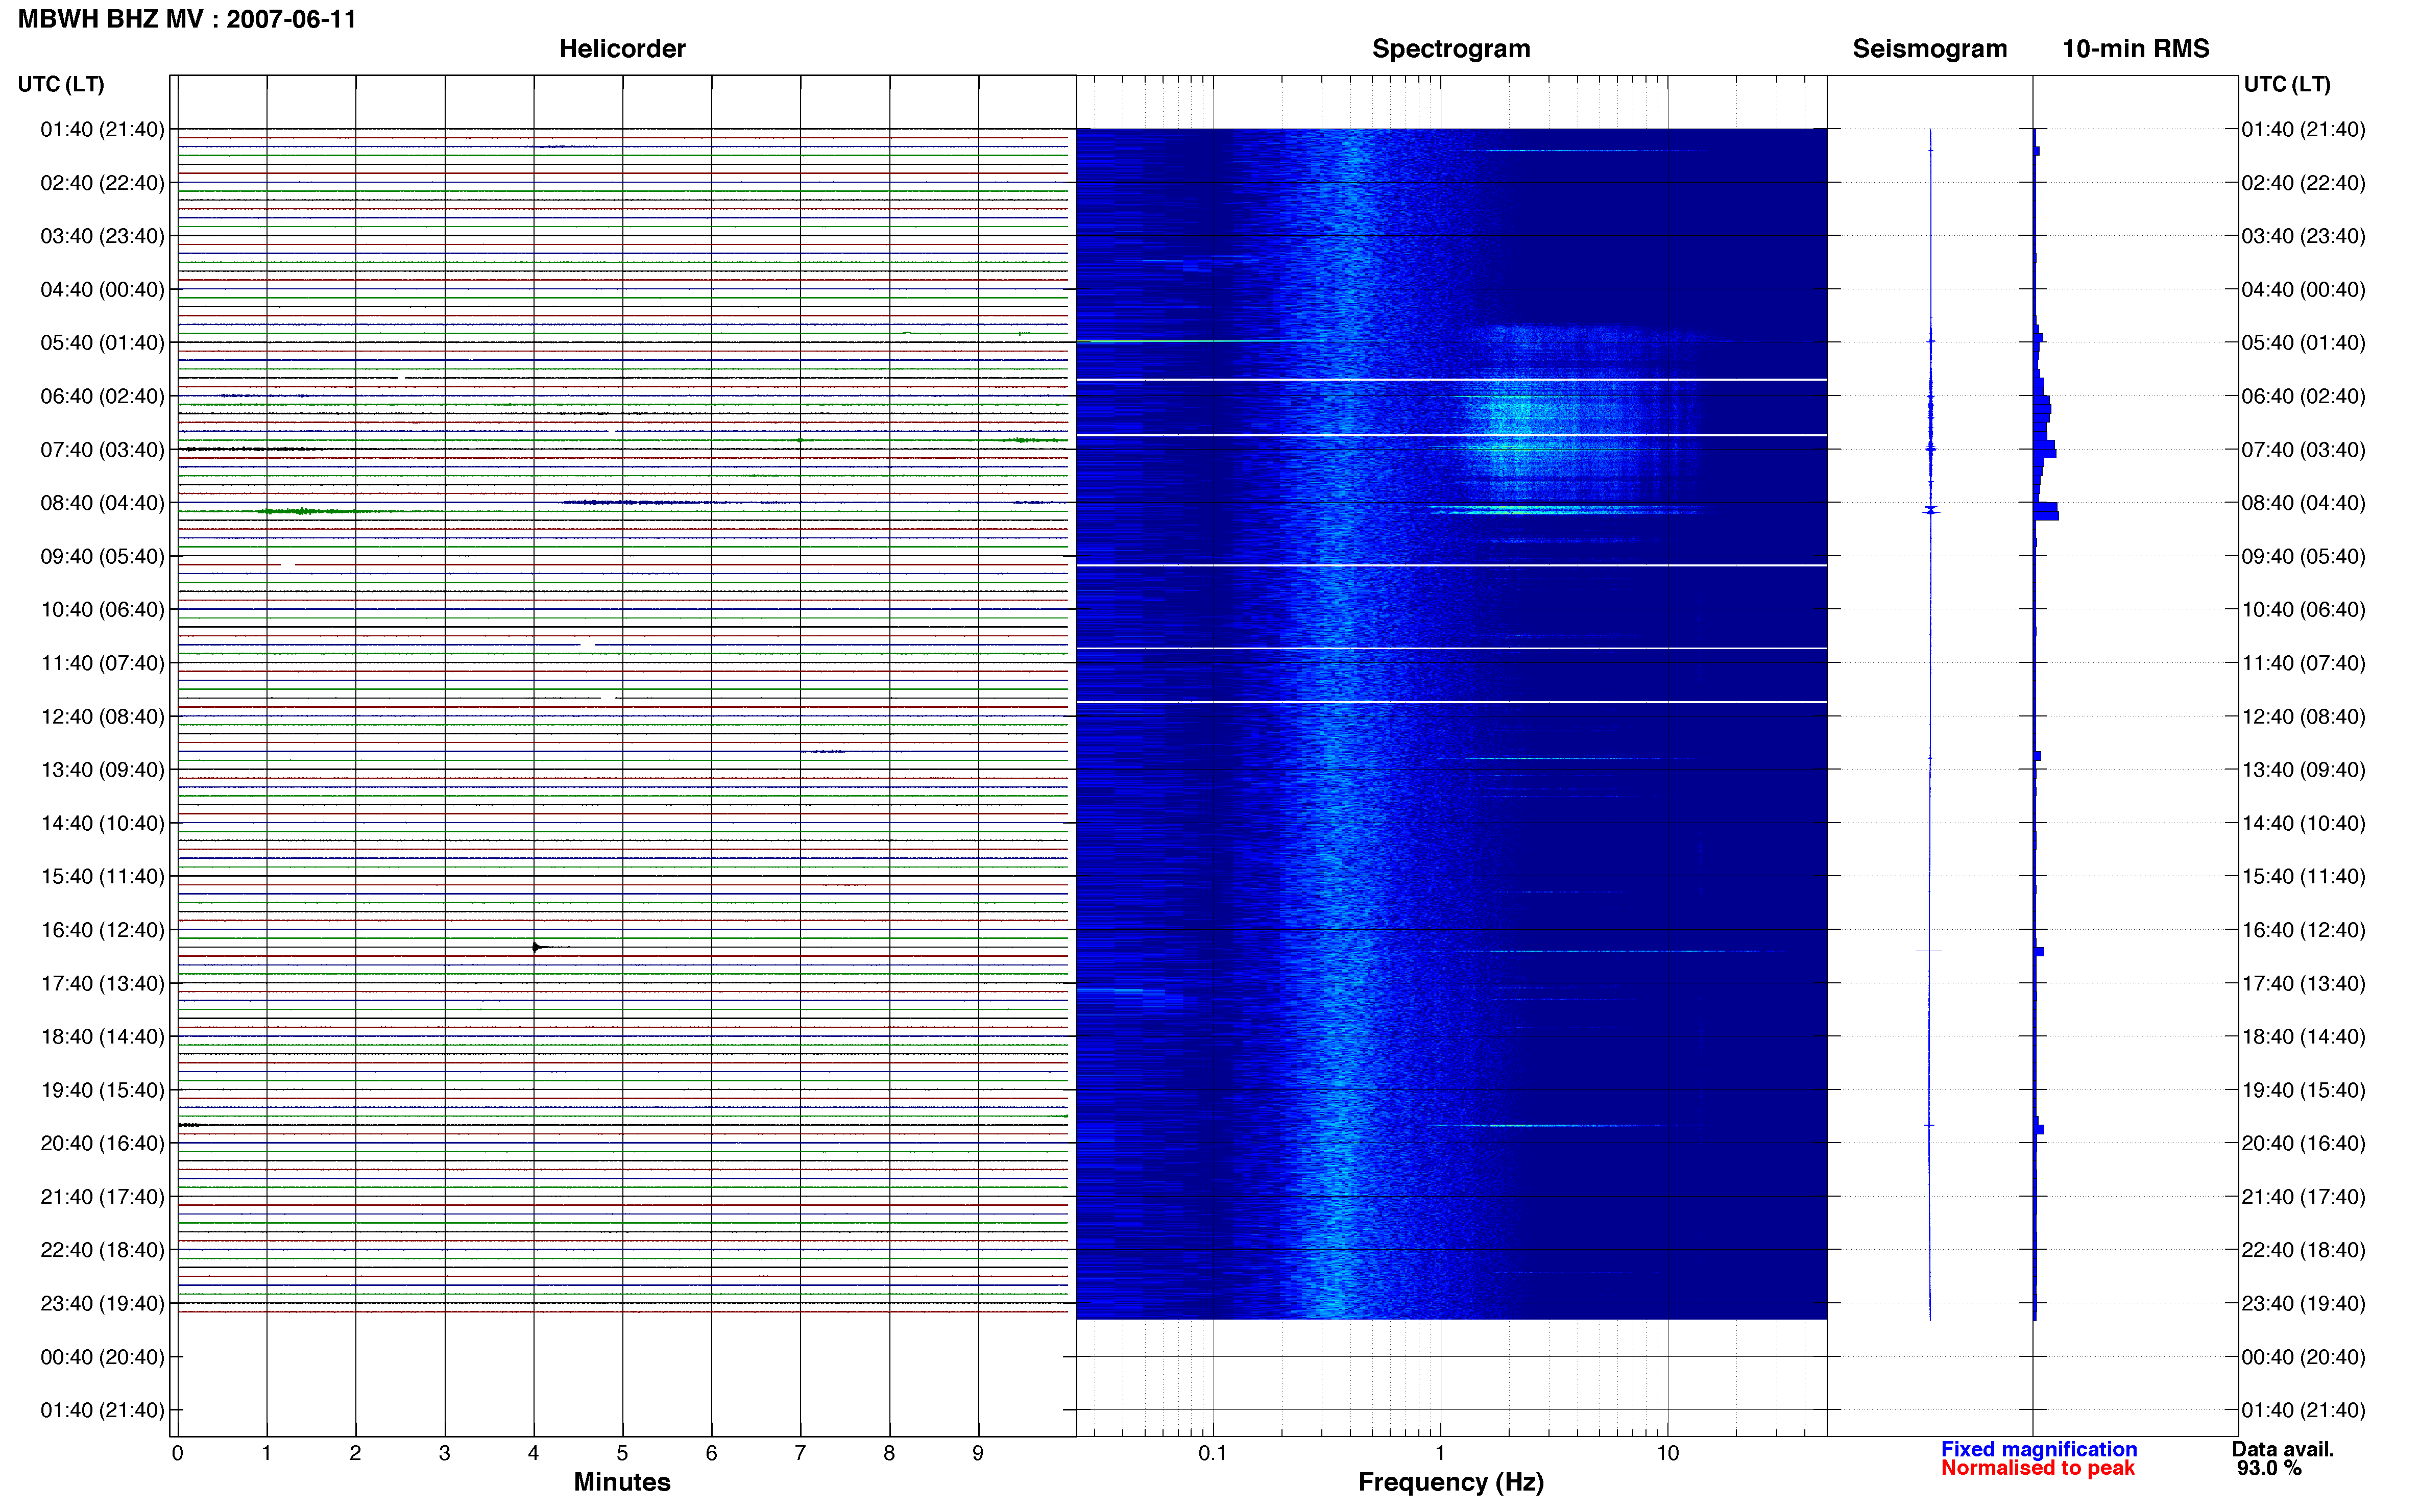Click the 5 tick label on the Minutes axis
Screen dimensions: 2420x1512
coord(622,1453)
